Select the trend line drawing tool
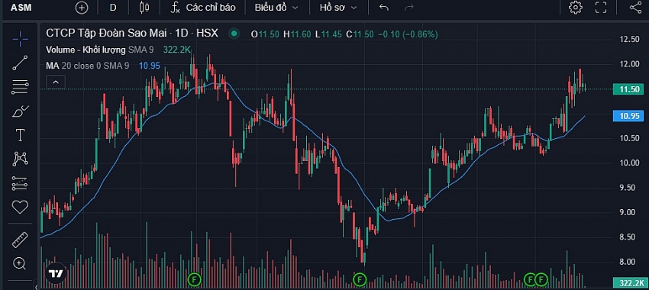The height and width of the screenshot is (290, 649). click(20, 63)
